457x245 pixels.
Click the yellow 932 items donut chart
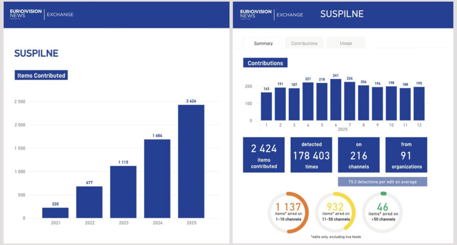tap(336, 212)
